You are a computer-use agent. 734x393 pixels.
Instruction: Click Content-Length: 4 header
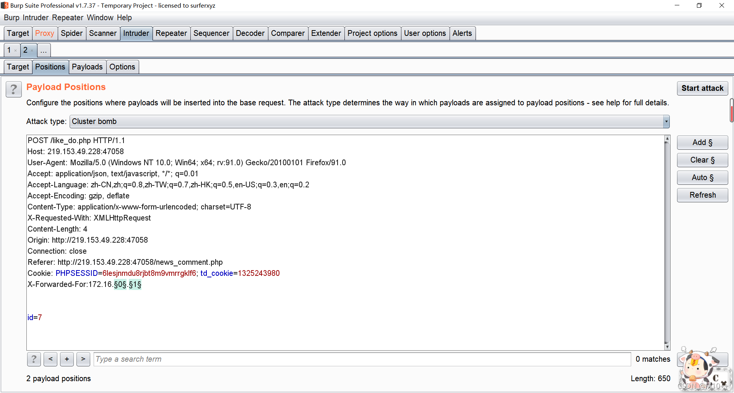tap(57, 229)
